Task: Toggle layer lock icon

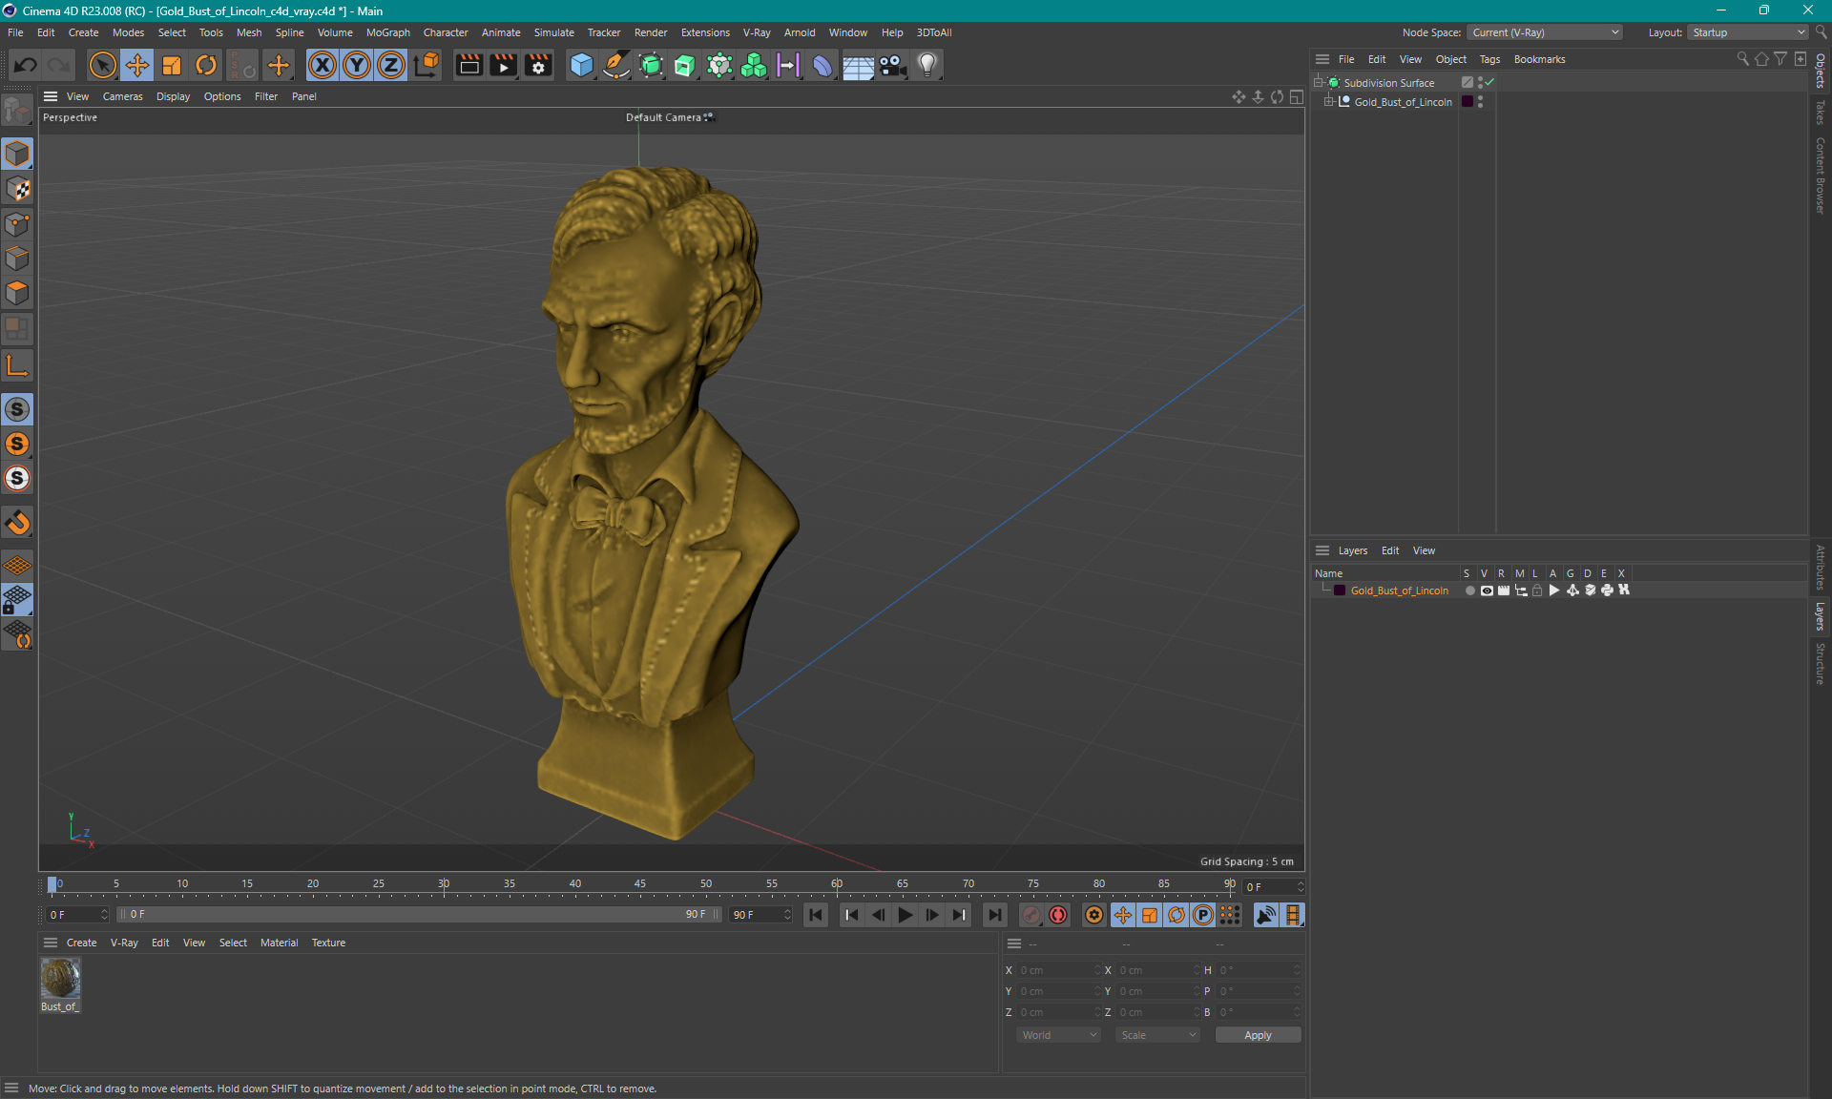Action: point(1537,591)
